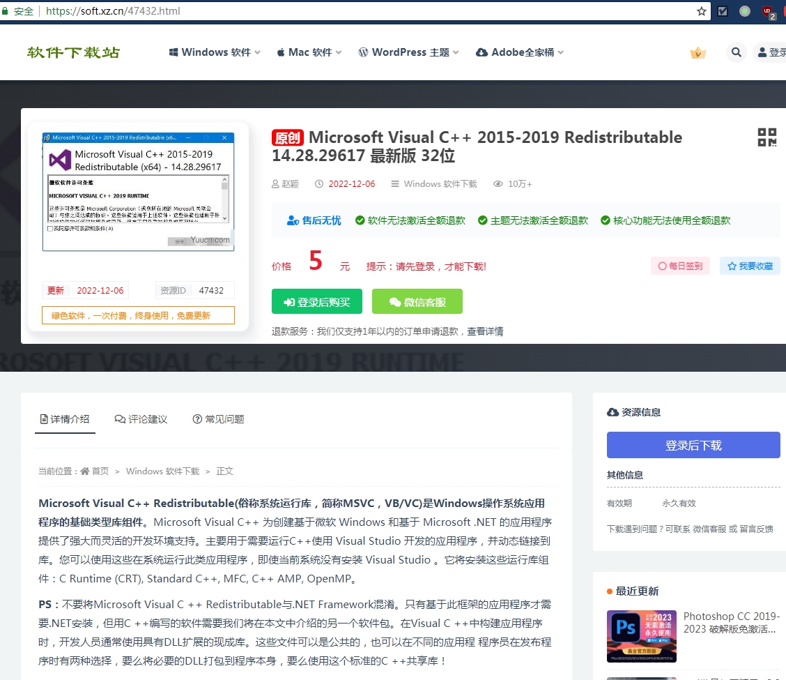Open the 留言反馈 link in sidebar

(x=756, y=529)
